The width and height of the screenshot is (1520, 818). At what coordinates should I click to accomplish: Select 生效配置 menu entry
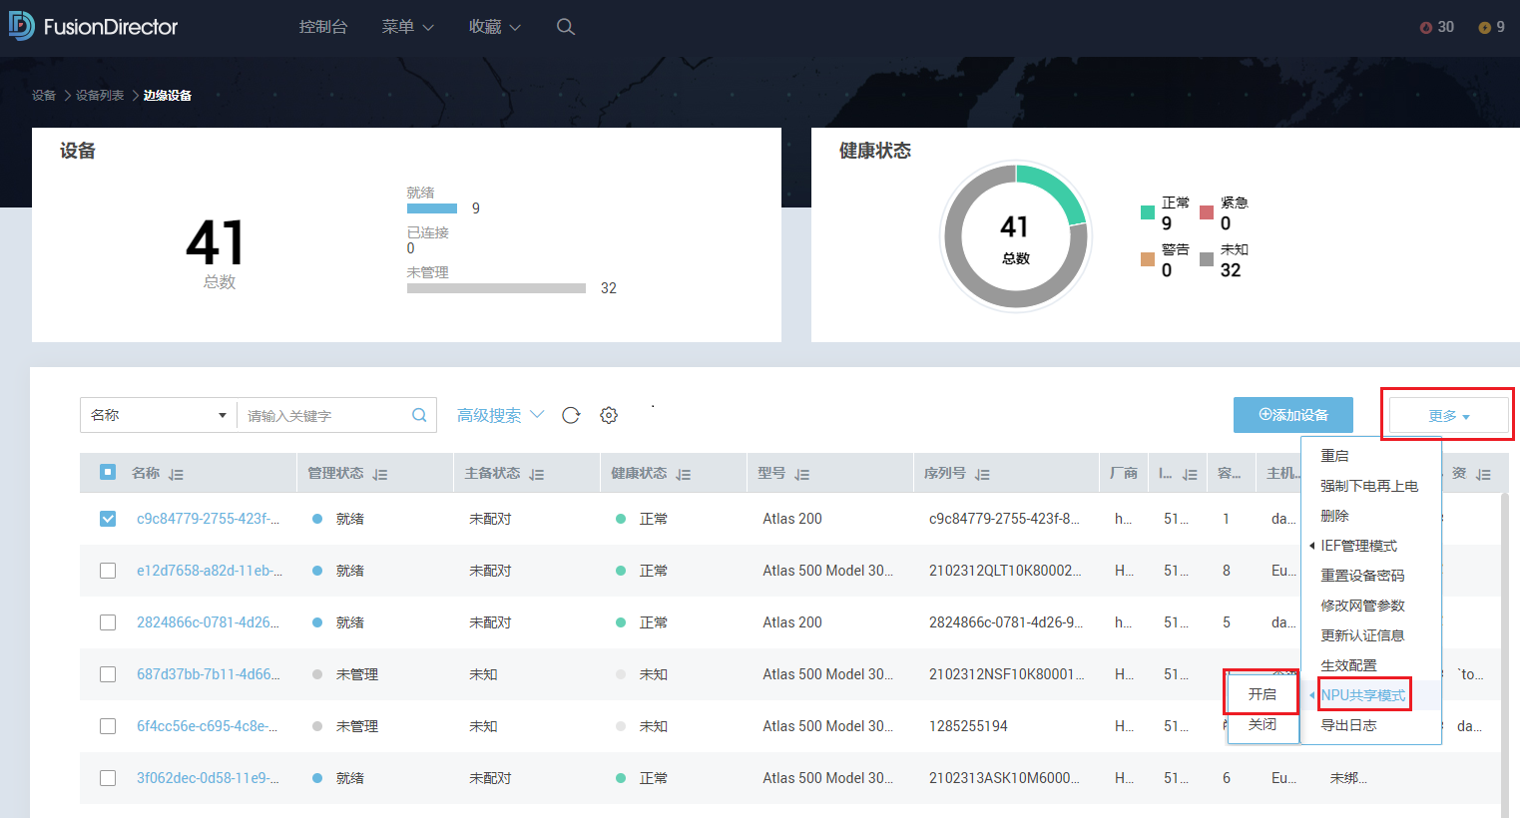click(1348, 665)
